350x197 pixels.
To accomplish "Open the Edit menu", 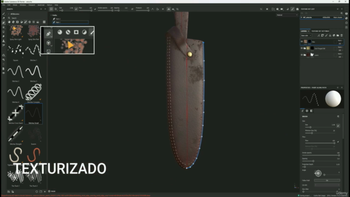I will point(9,5).
